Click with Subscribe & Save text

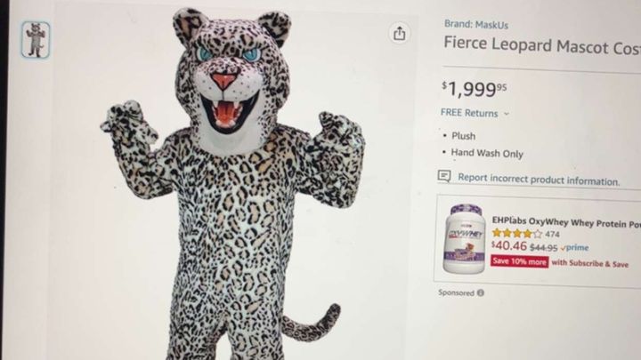588,263
